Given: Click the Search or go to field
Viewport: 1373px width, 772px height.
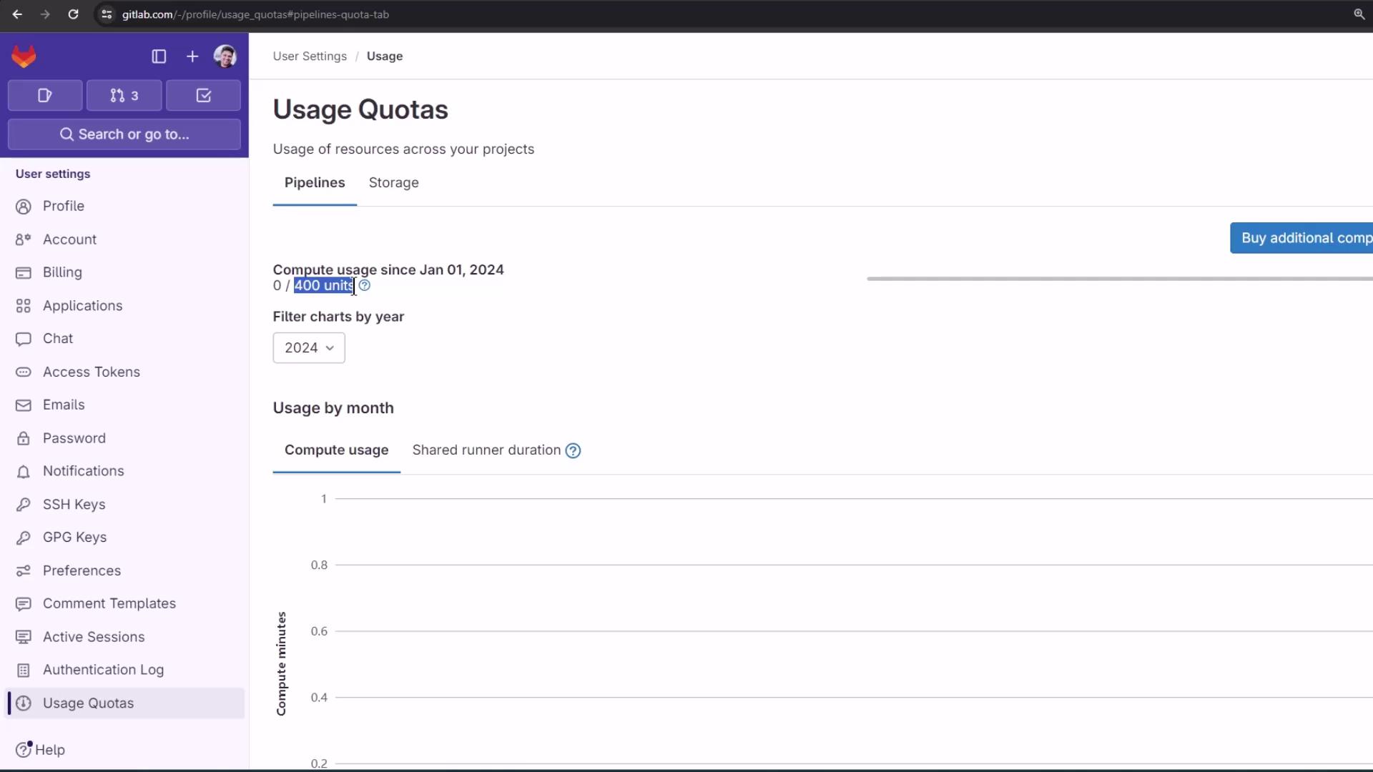Looking at the screenshot, I should [124, 134].
